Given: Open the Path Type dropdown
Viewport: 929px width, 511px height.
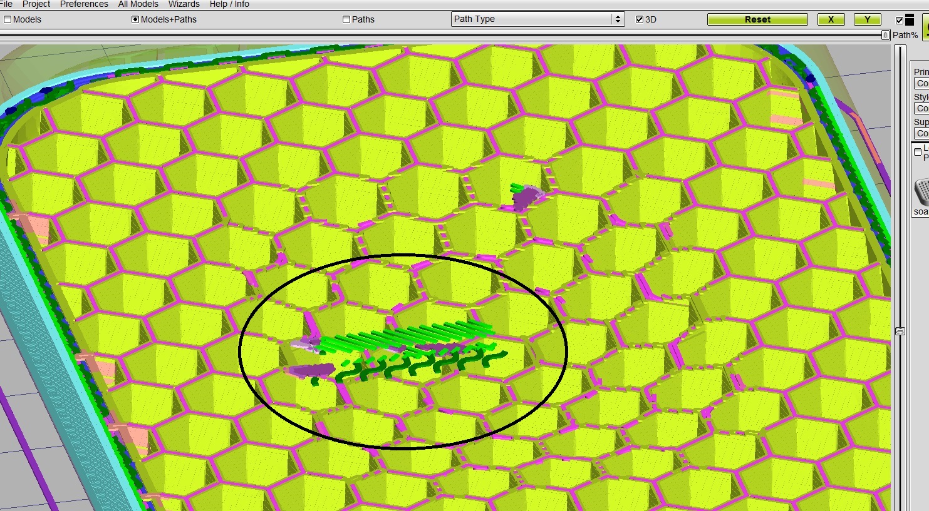Looking at the screenshot, I should point(538,19).
